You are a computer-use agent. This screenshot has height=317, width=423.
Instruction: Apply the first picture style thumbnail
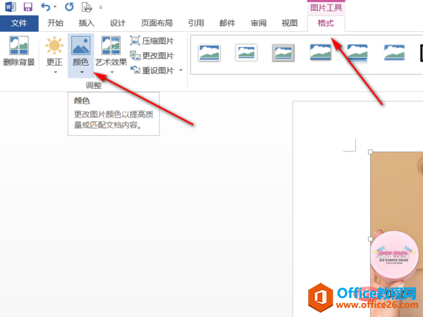tap(209, 53)
